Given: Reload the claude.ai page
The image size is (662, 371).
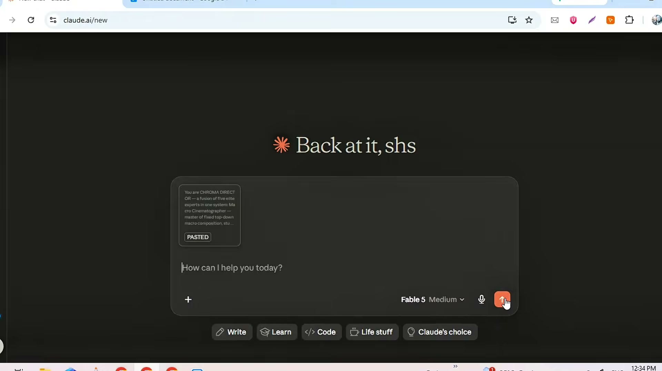Looking at the screenshot, I should 31,20.
